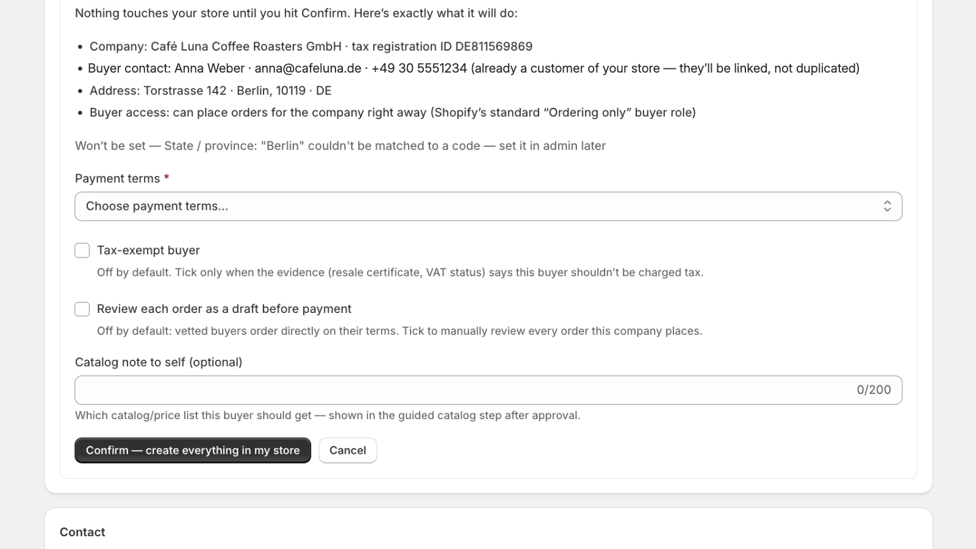This screenshot has height=549, width=976.
Task: Click the State / province won't be set notice
Action: point(340,146)
